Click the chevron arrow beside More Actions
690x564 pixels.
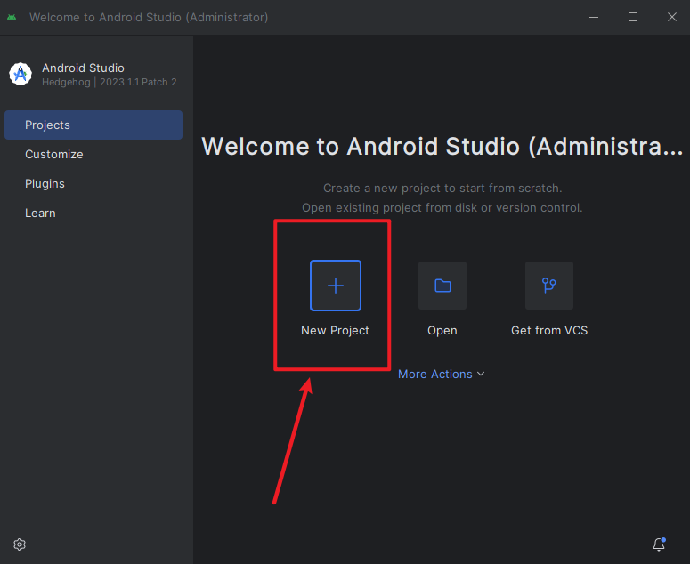(482, 374)
